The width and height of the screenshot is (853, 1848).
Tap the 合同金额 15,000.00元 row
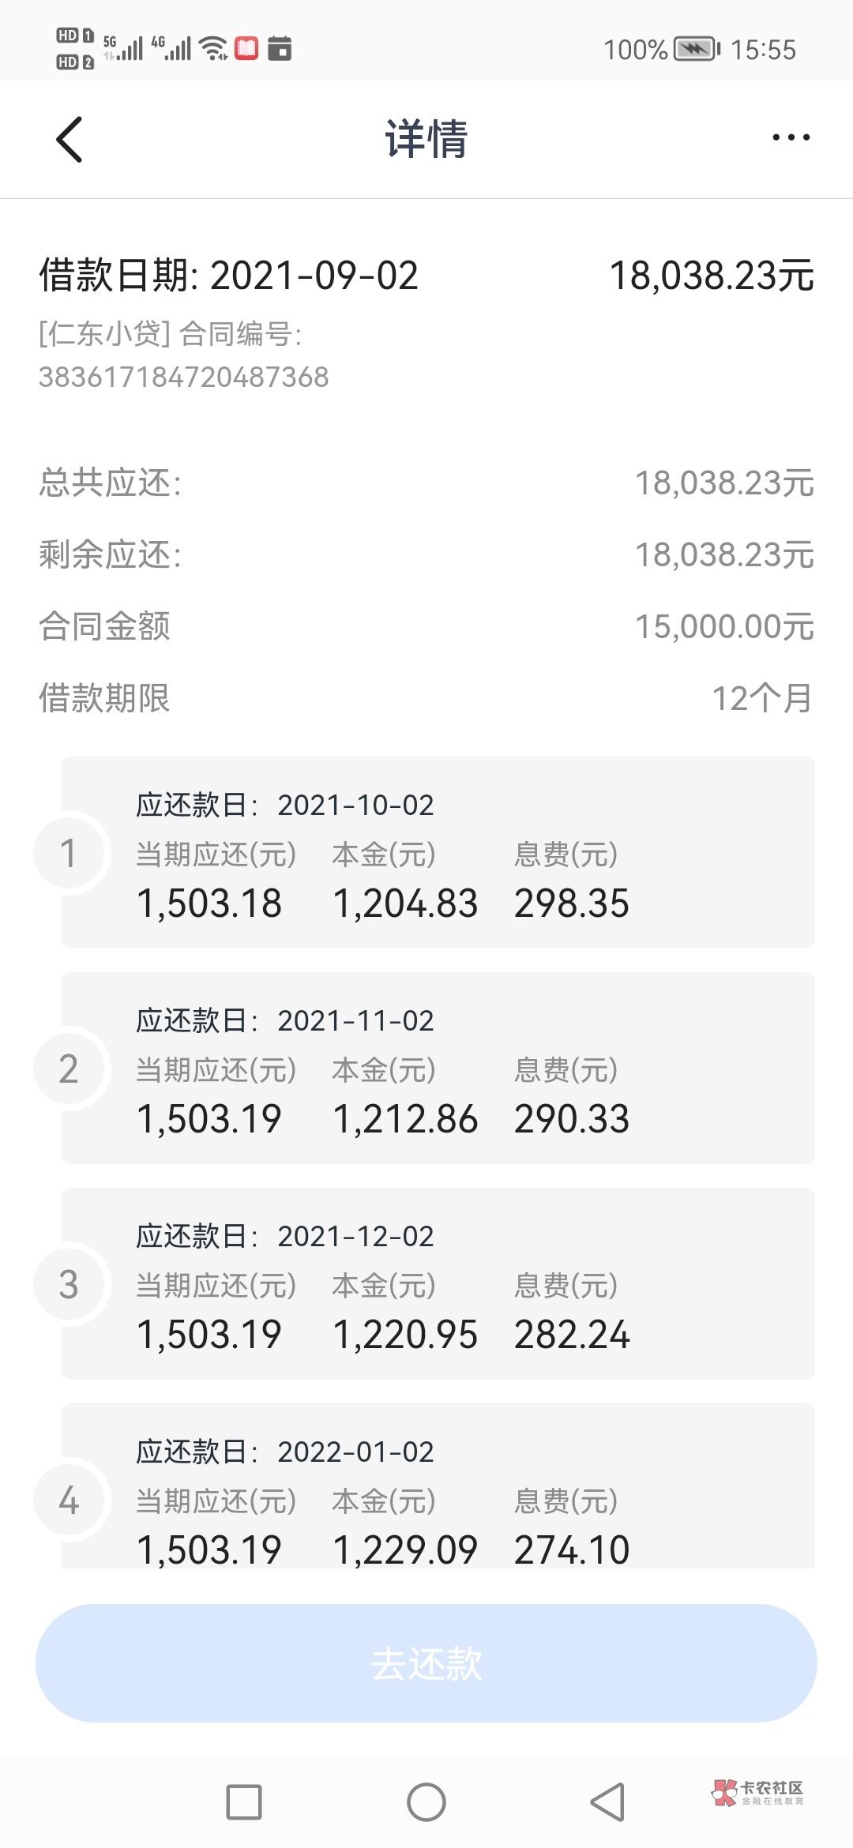coord(426,626)
